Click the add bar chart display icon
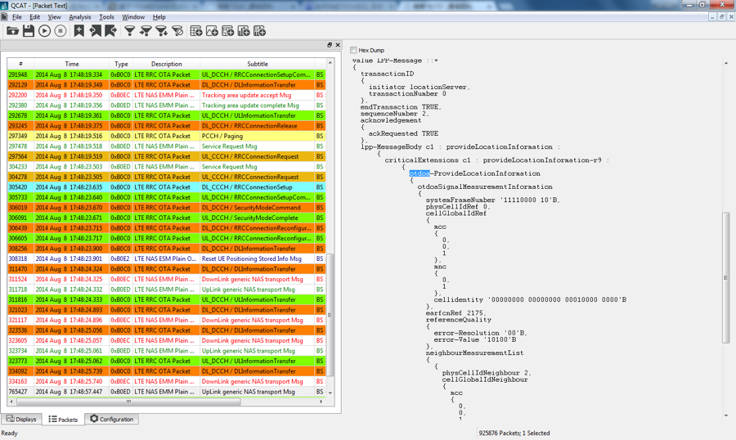Viewport: 736px width, 440px height. [x=244, y=31]
